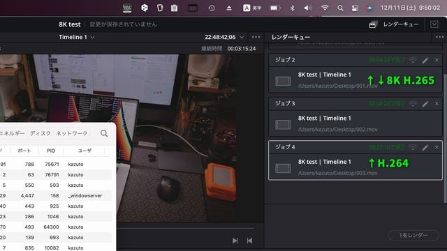Open render queue three-dot options menu

[x=439, y=37]
